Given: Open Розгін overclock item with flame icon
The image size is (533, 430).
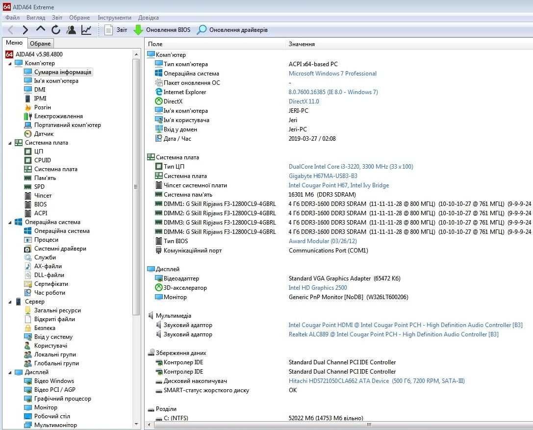Looking at the screenshot, I should click(x=43, y=107).
